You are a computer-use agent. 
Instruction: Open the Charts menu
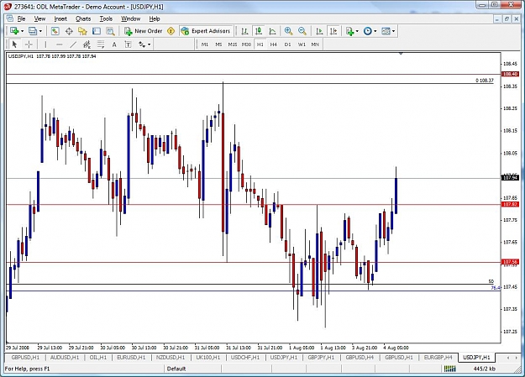(x=83, y=18)
